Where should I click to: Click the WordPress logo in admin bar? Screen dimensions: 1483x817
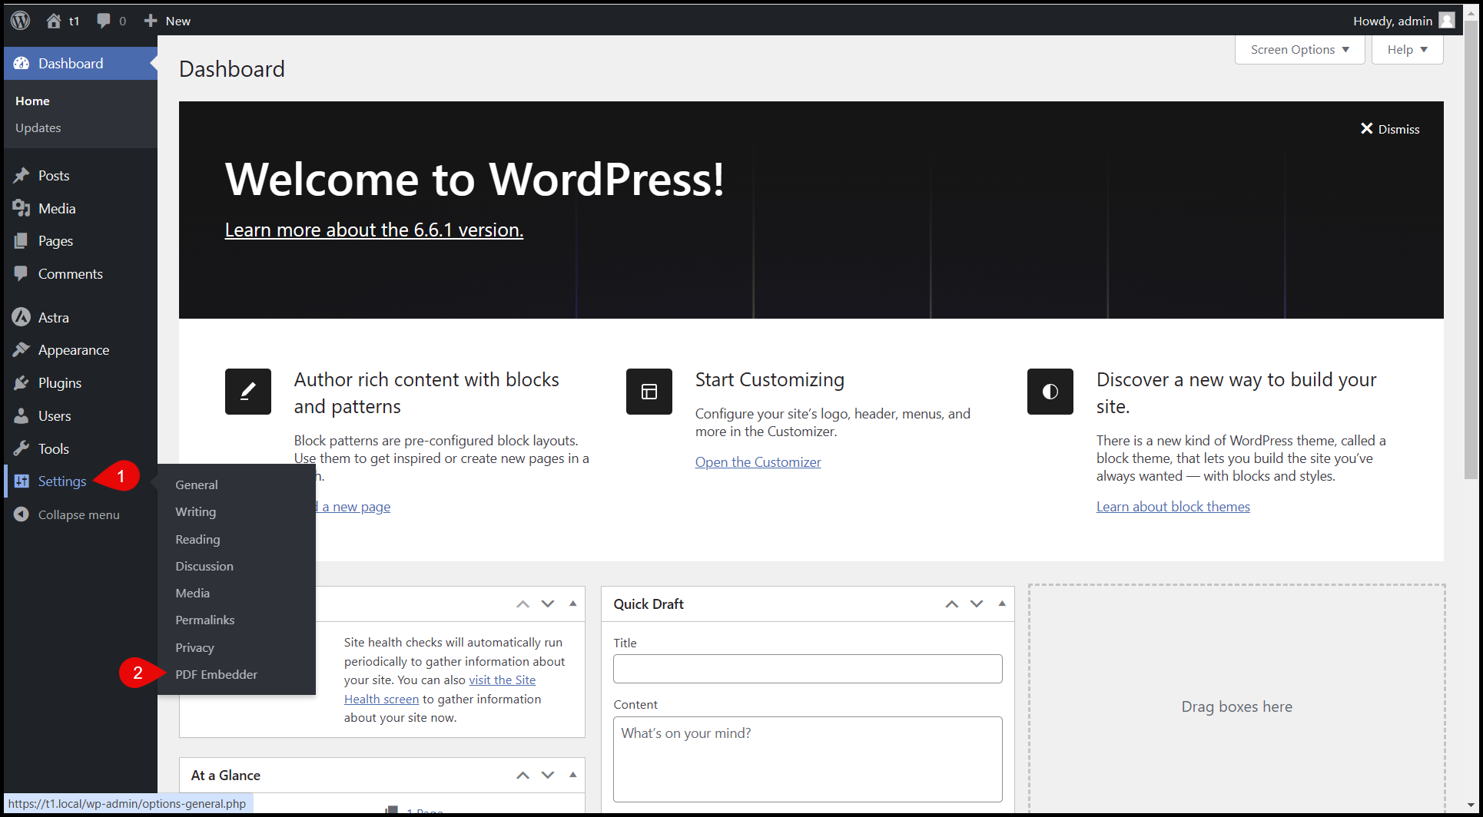pyautogui.click(x=21, y=21)
